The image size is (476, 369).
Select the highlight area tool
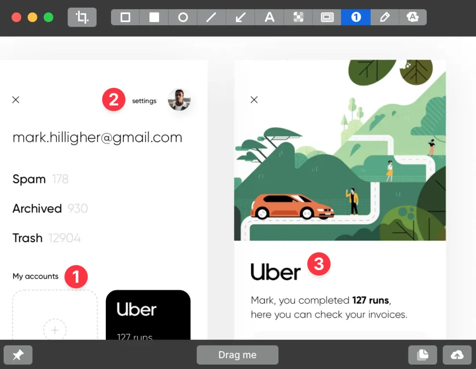coord(327,17)
